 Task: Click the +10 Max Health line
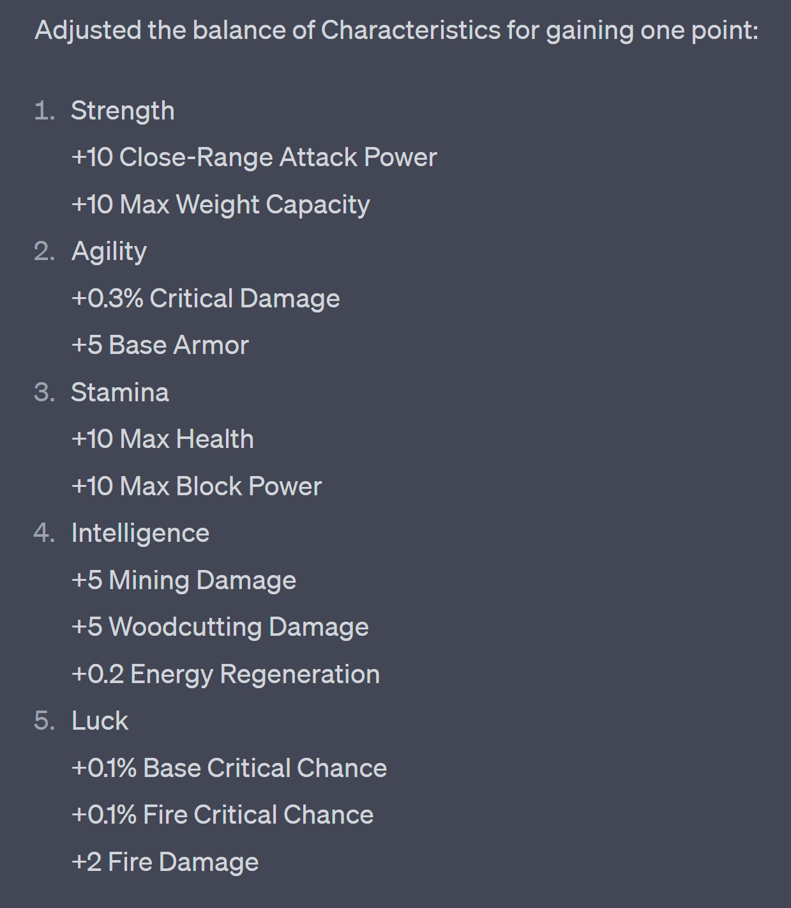pos(163,440)
